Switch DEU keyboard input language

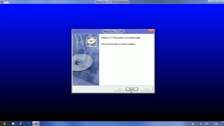[x=206, y=124]
